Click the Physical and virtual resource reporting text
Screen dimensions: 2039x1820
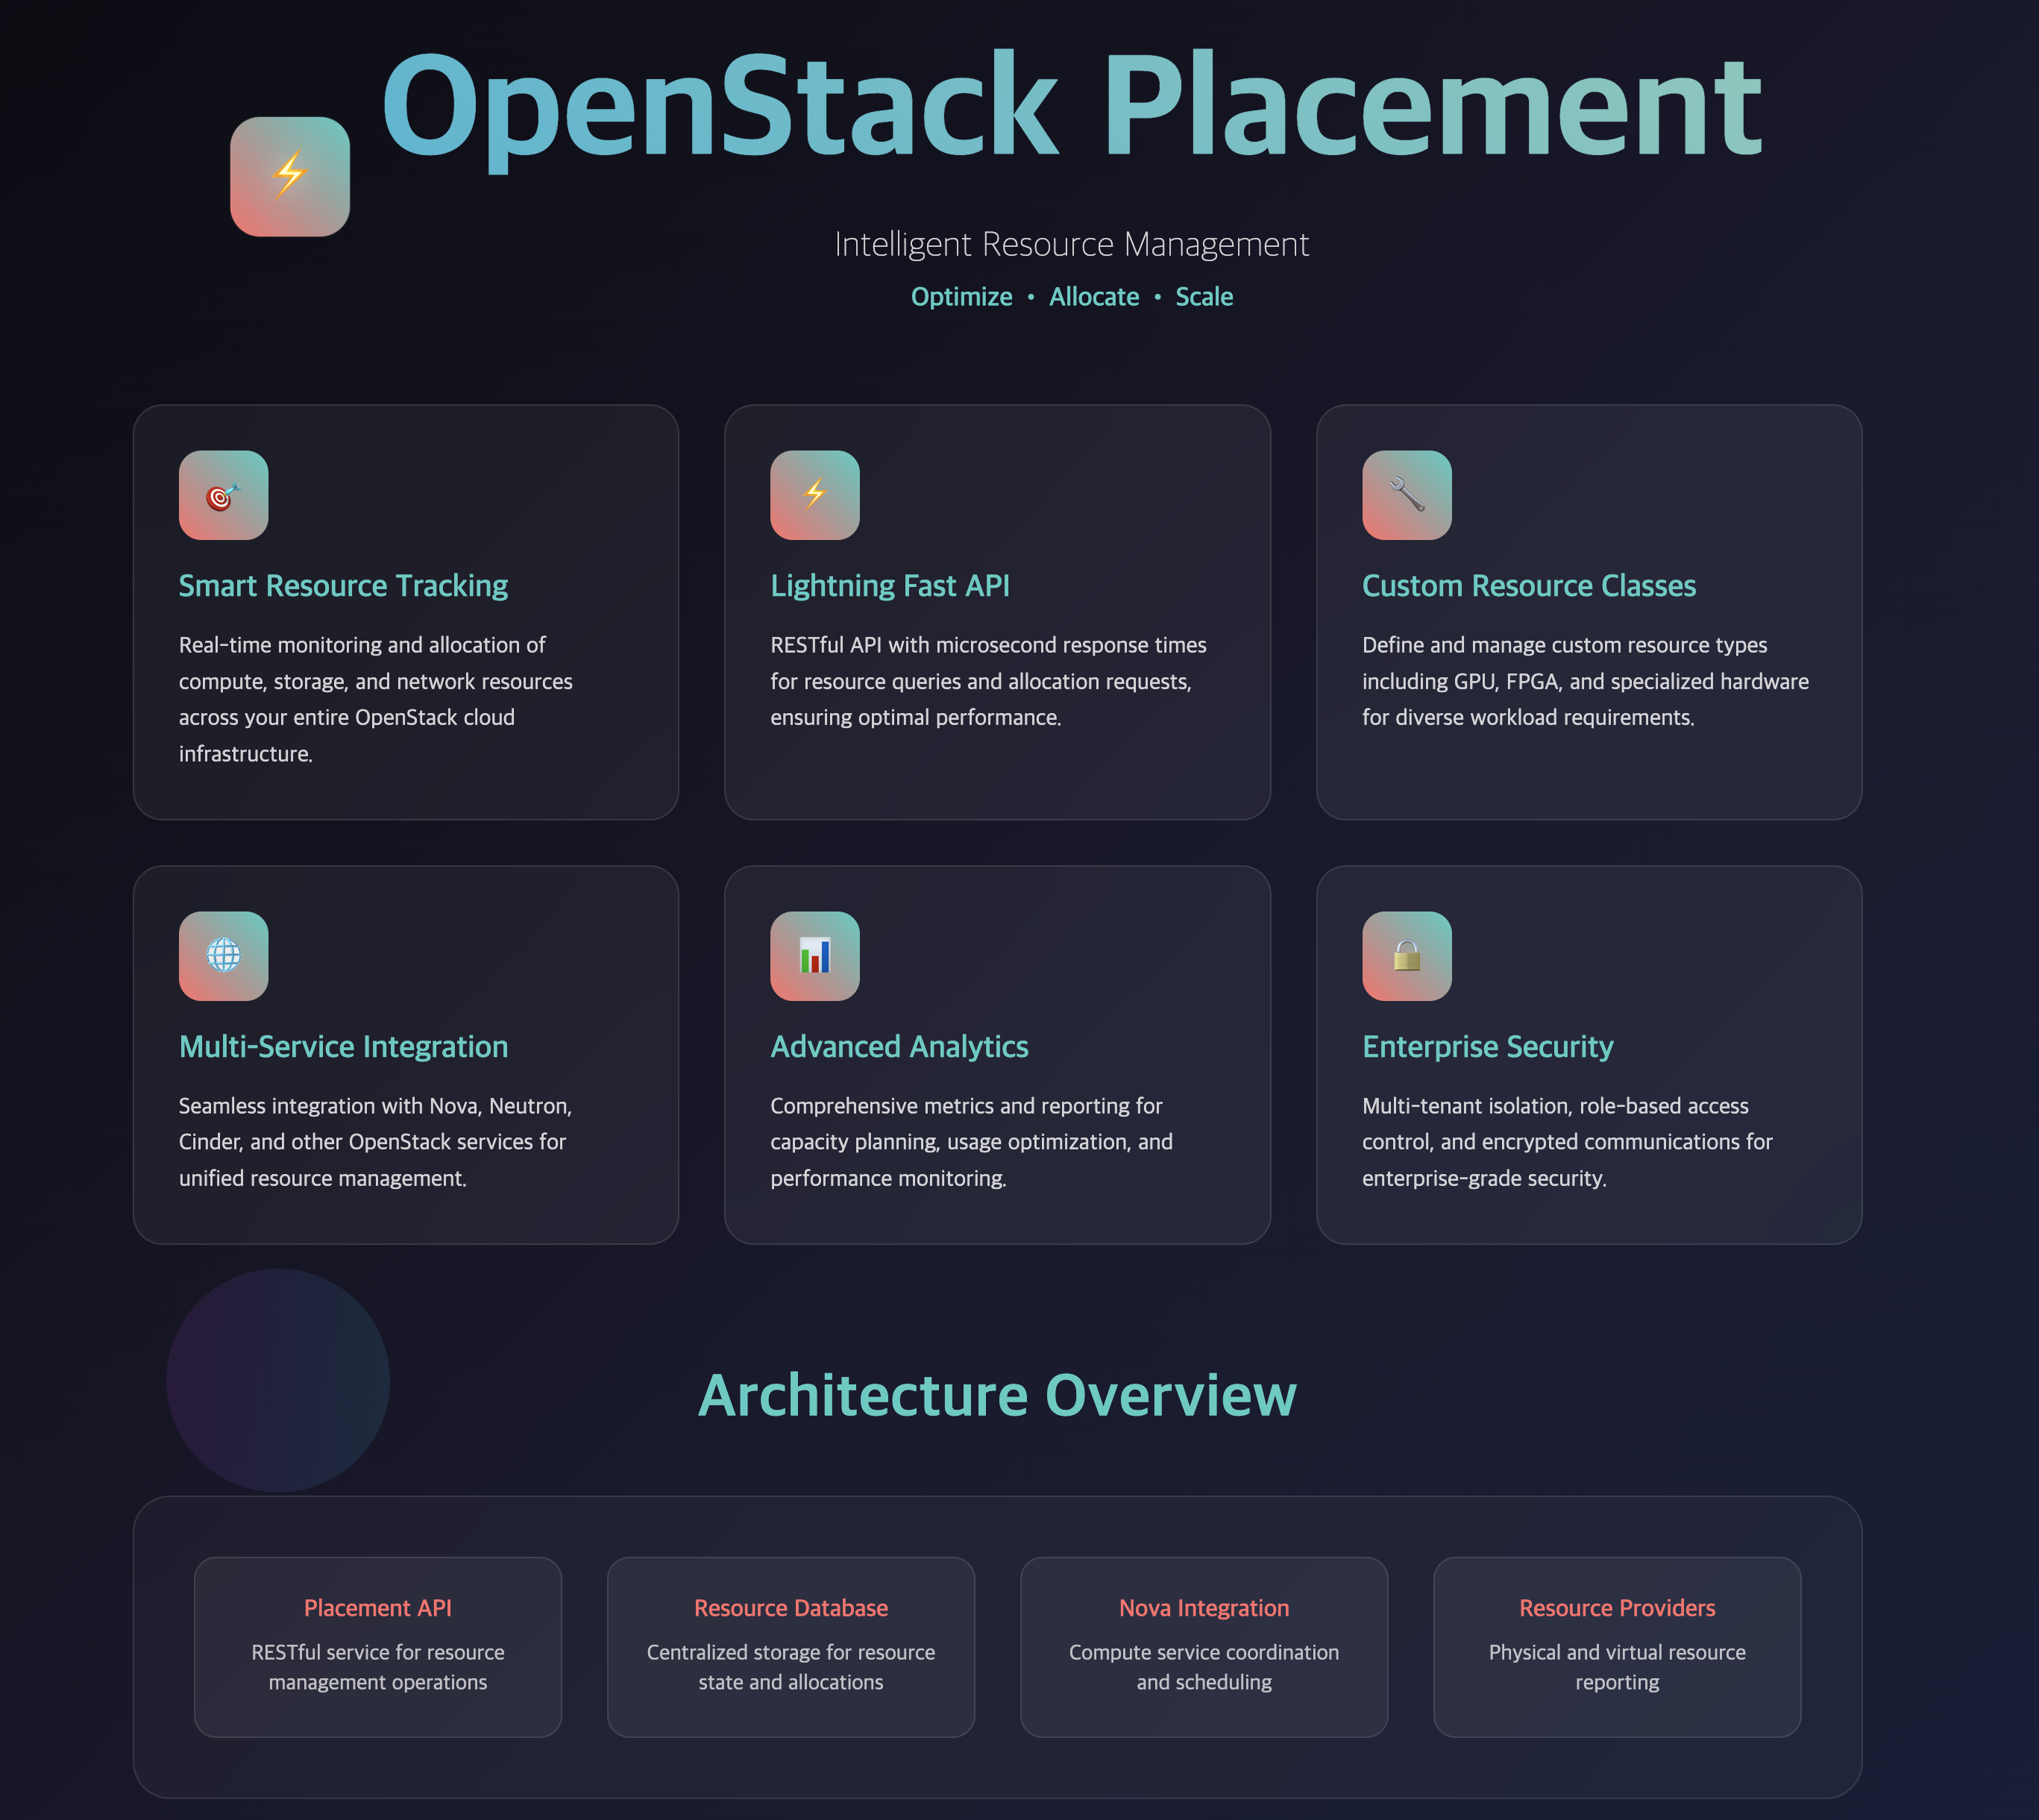click(x=1617, y=1667)
